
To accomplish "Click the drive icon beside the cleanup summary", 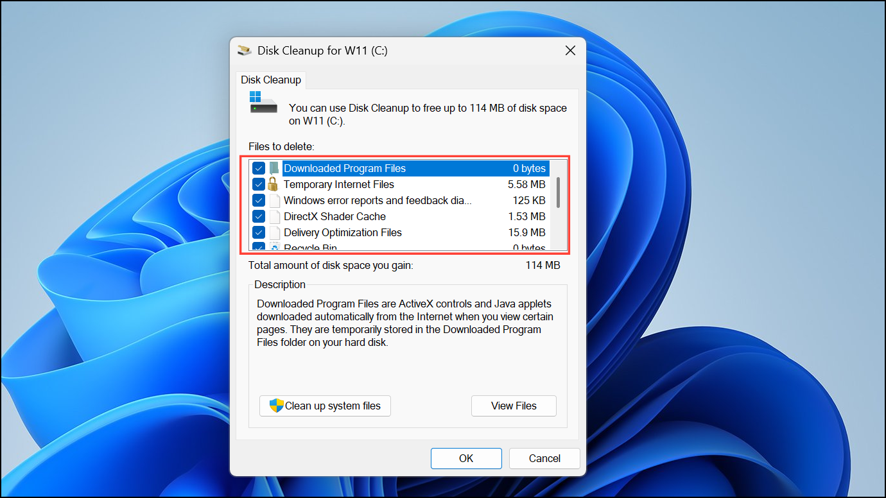I will (x=263, y=103).
